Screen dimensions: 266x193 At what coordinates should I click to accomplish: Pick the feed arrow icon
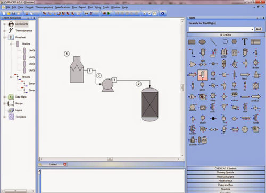(x=245, y=75)
